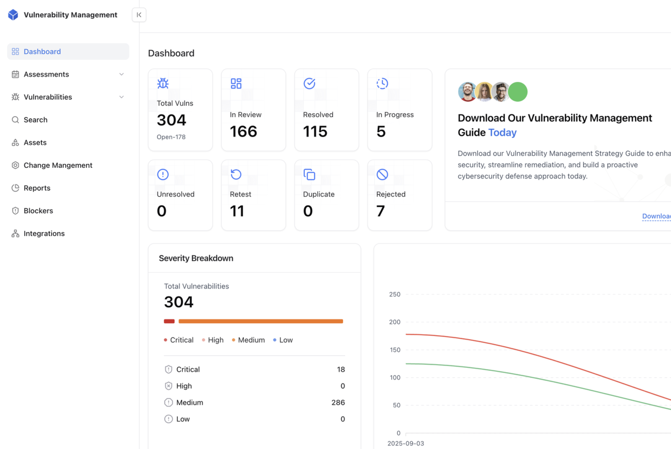Click the woman's avatar photo
The height and width of the screenshot is (449, 671).
pyautogui.click(x=484, y=92)
